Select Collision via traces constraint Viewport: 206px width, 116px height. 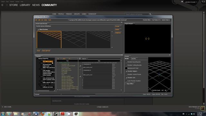click(48, 87)
